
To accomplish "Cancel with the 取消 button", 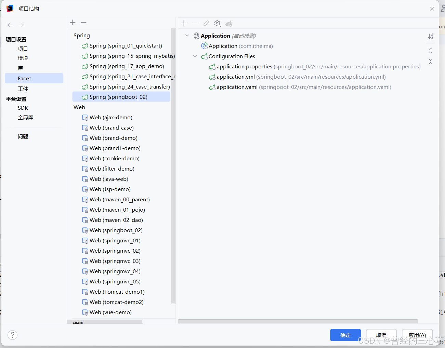I will pyautogui.click(x=381, y=335).
